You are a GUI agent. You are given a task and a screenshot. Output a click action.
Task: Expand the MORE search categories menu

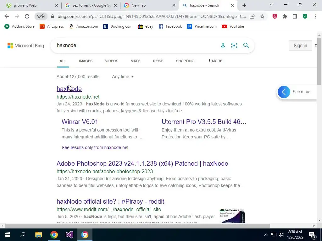point(215,61)
